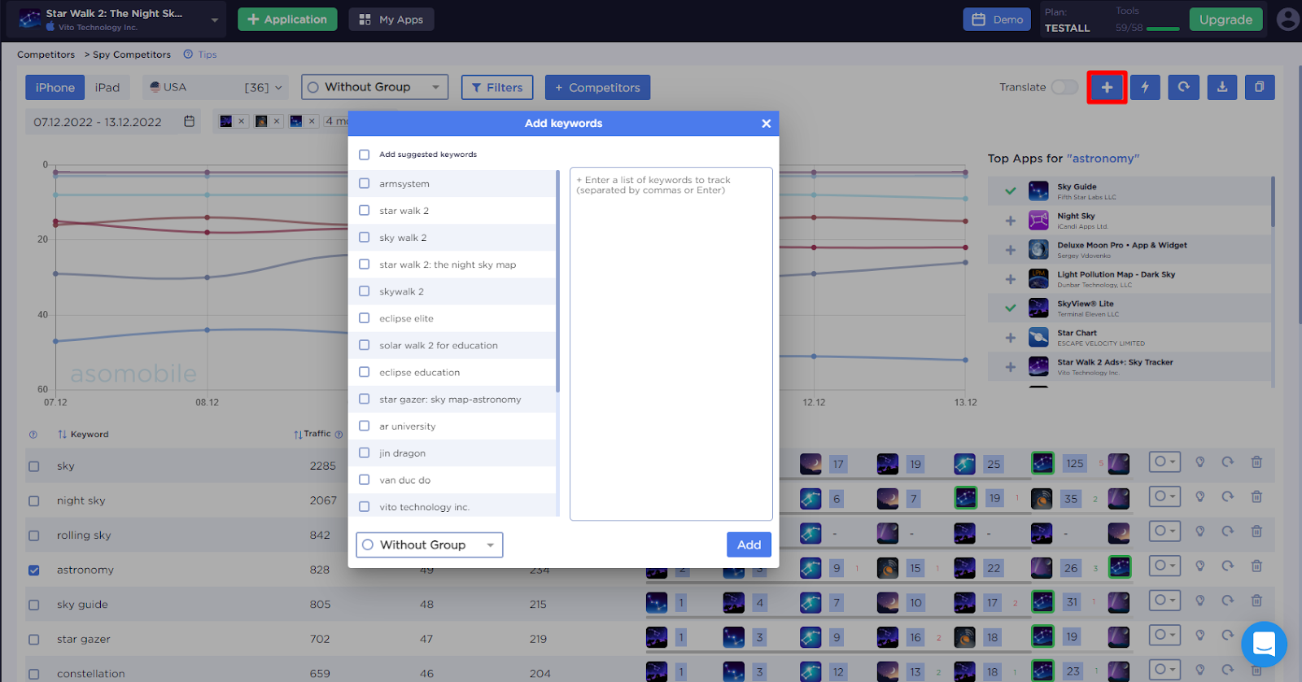The height and width of the screenshot is (682, 1302).
Task: Click the Add button in dialog
Action: point(749,544)
